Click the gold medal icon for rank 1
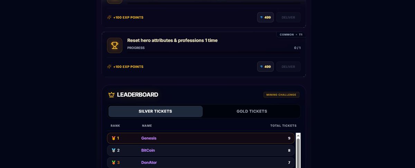Screen dimensions: 415x168 [x=113, y=138]
